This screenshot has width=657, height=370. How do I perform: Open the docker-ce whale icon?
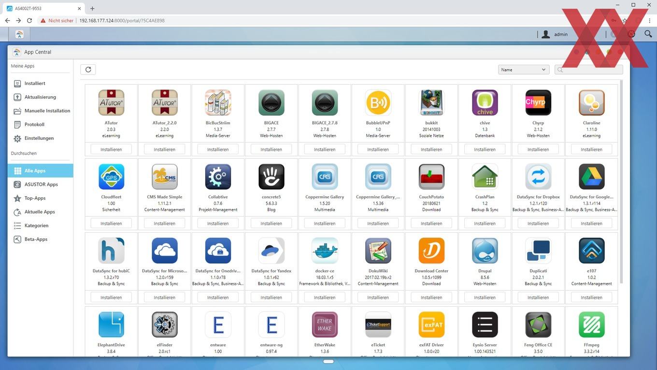click(x=325, y=251)
